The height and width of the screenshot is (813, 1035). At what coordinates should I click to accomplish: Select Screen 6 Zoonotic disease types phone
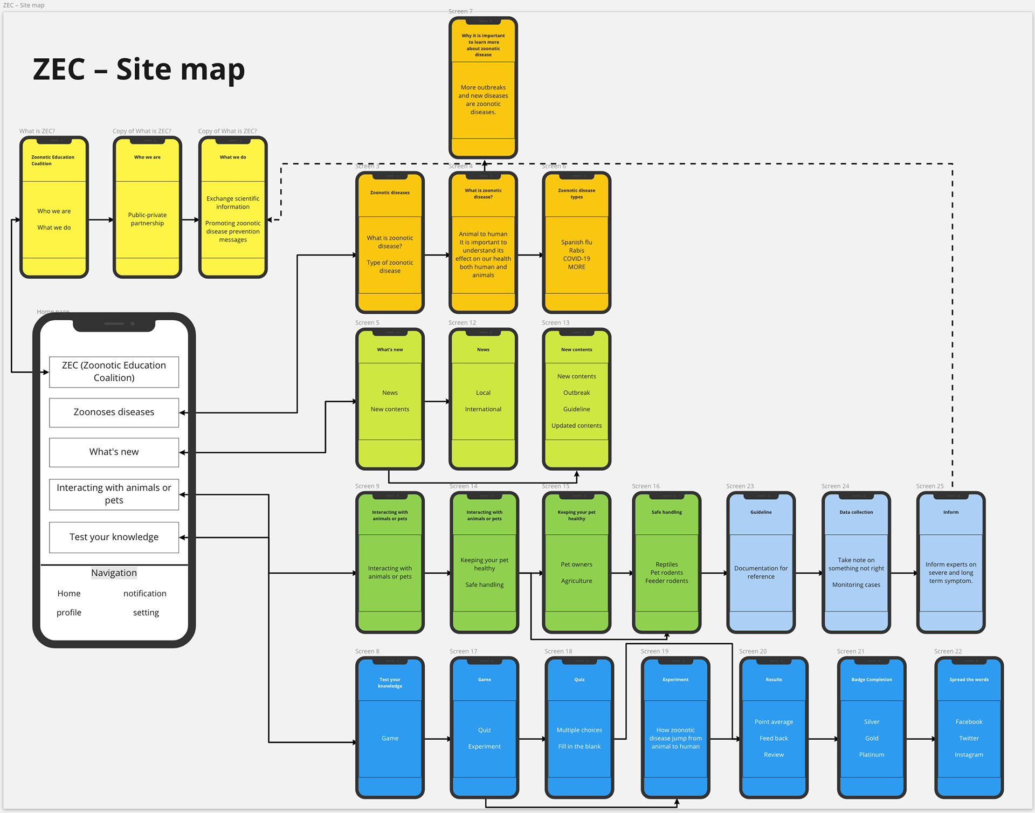[x=577, y=243]
